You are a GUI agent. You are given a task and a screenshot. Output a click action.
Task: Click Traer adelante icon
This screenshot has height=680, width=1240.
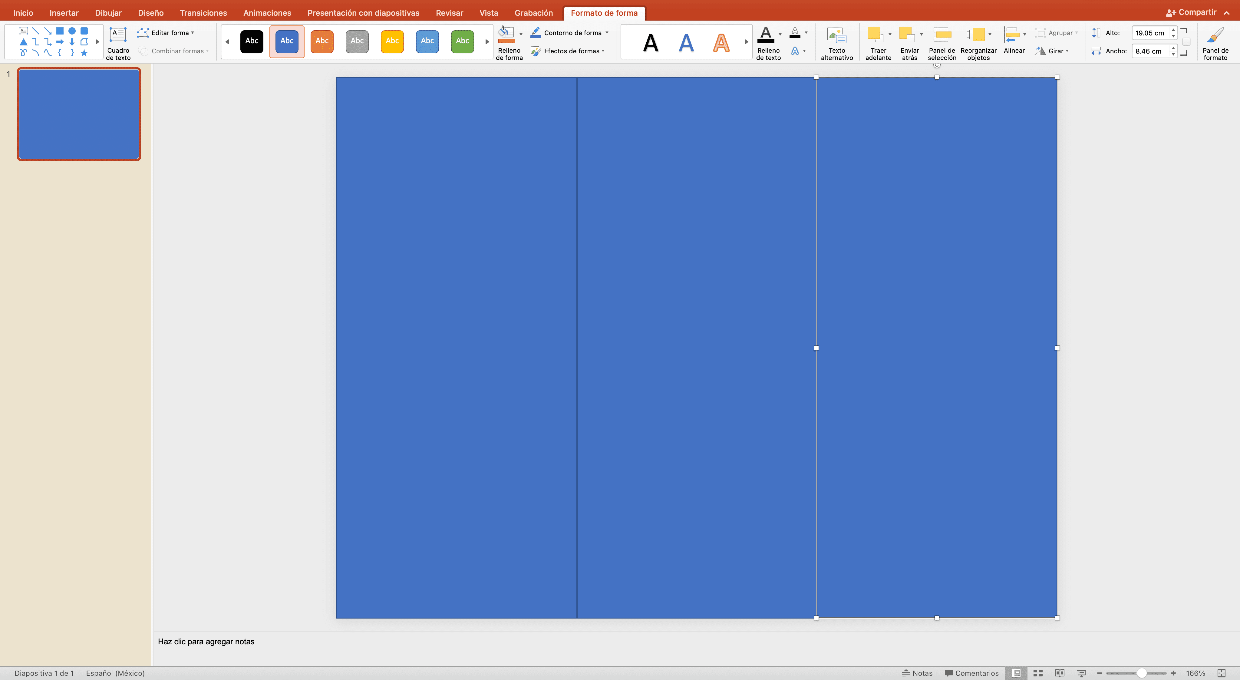click(x=875, y=35)
